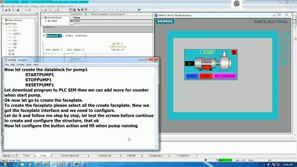The height and width of the screenshot is (167, 297).
Task: Switch to the 3: Cross-references tab
Action: coord(70,156)
